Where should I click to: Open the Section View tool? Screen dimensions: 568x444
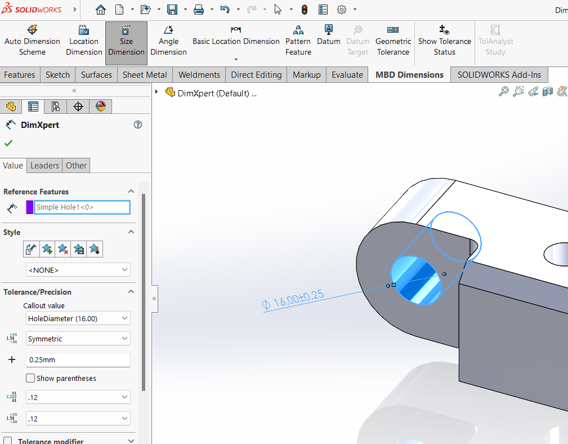[548, 91]
